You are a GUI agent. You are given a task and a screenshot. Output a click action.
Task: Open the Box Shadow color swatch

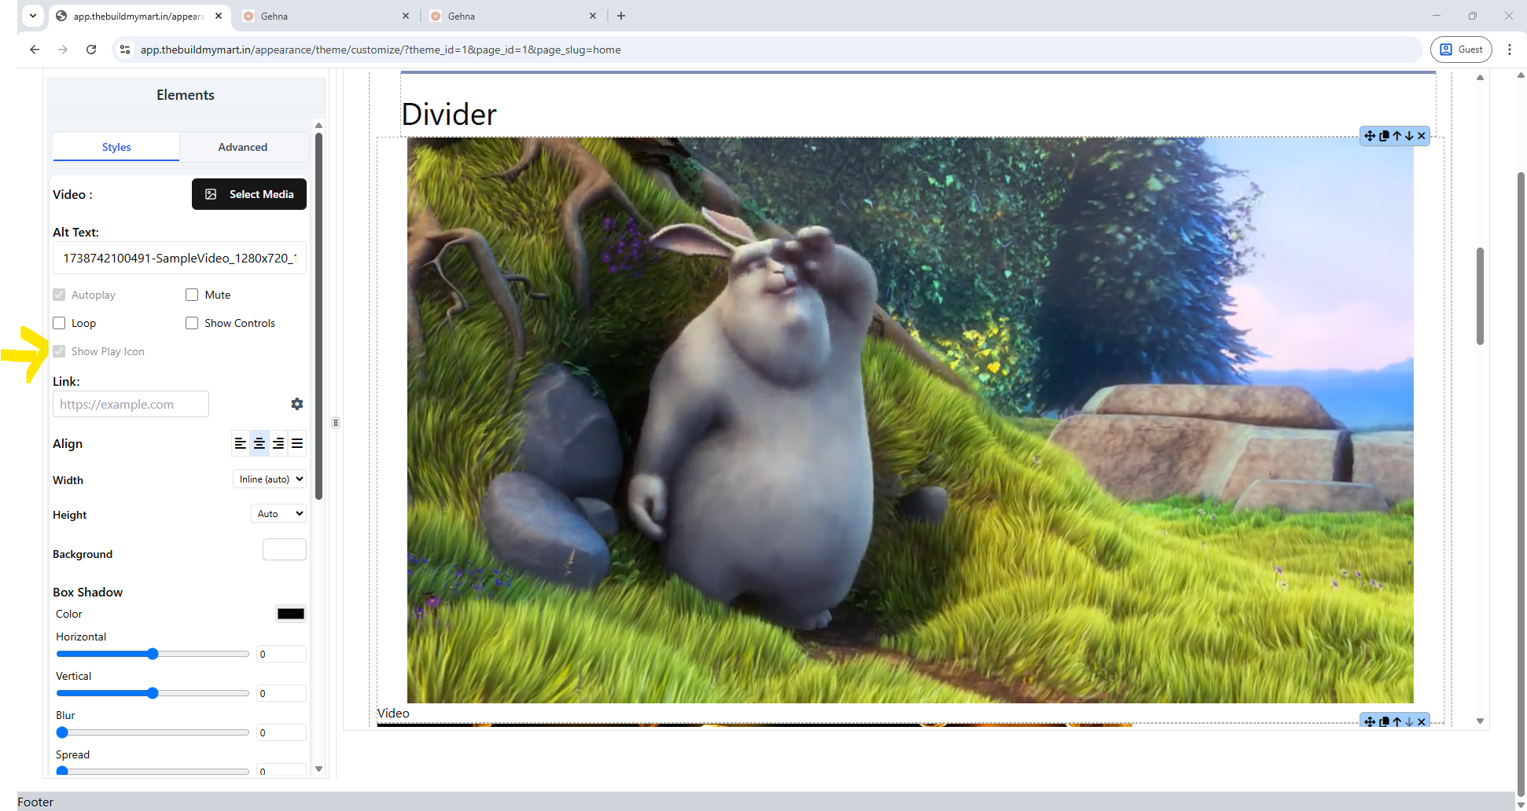(291, 614)
